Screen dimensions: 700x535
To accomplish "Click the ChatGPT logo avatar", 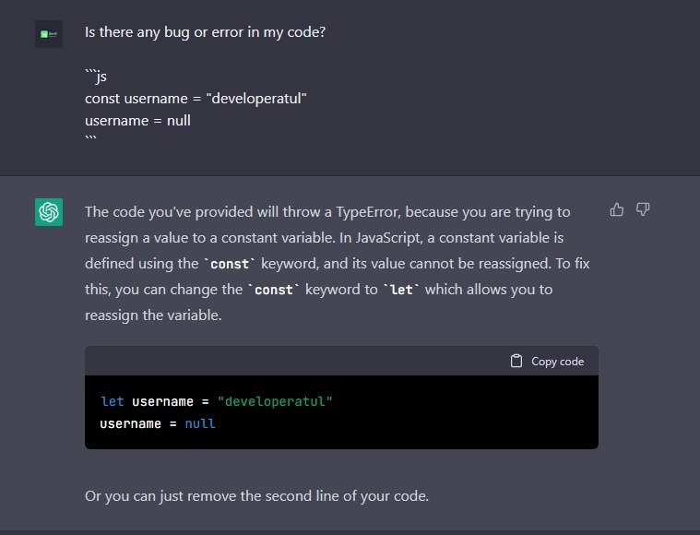I will tap(49, 212).
